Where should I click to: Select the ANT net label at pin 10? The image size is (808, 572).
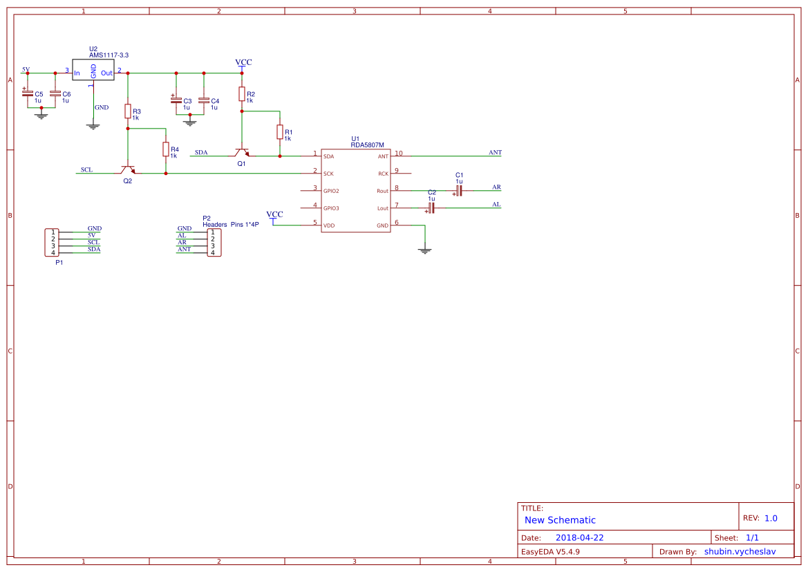[x=495, y=152]
